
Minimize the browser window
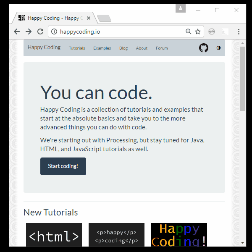coord(198,10)
